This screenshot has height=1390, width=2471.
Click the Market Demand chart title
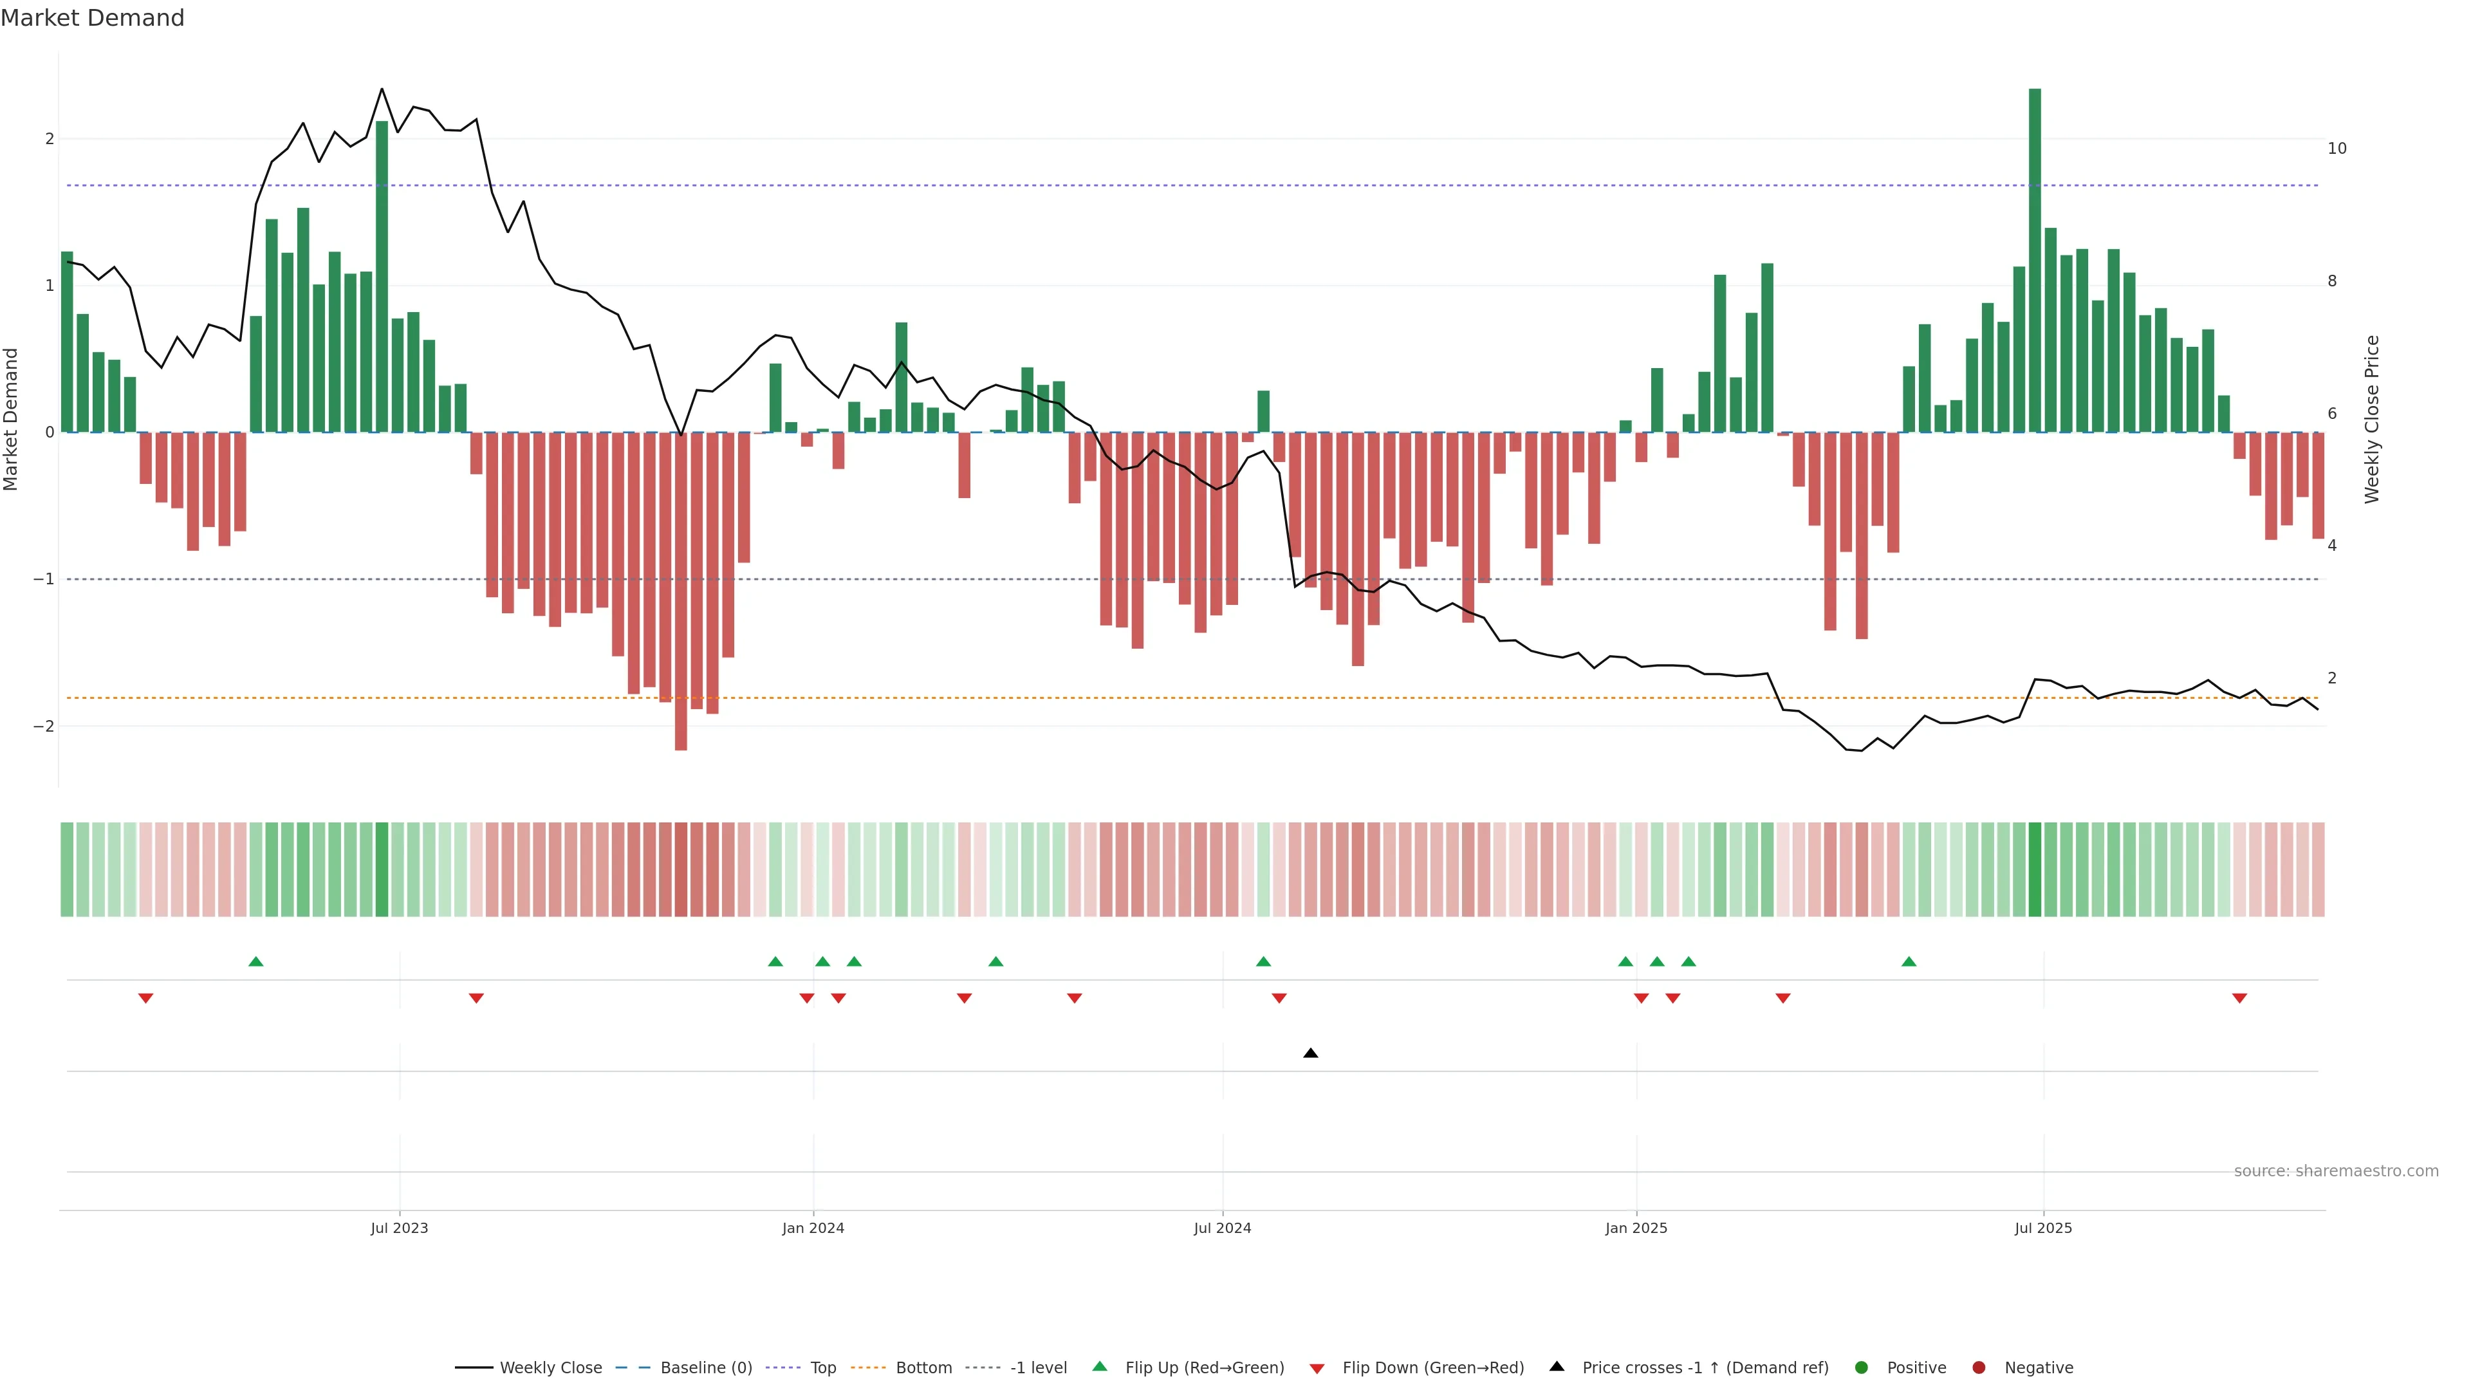coord(92,18)
